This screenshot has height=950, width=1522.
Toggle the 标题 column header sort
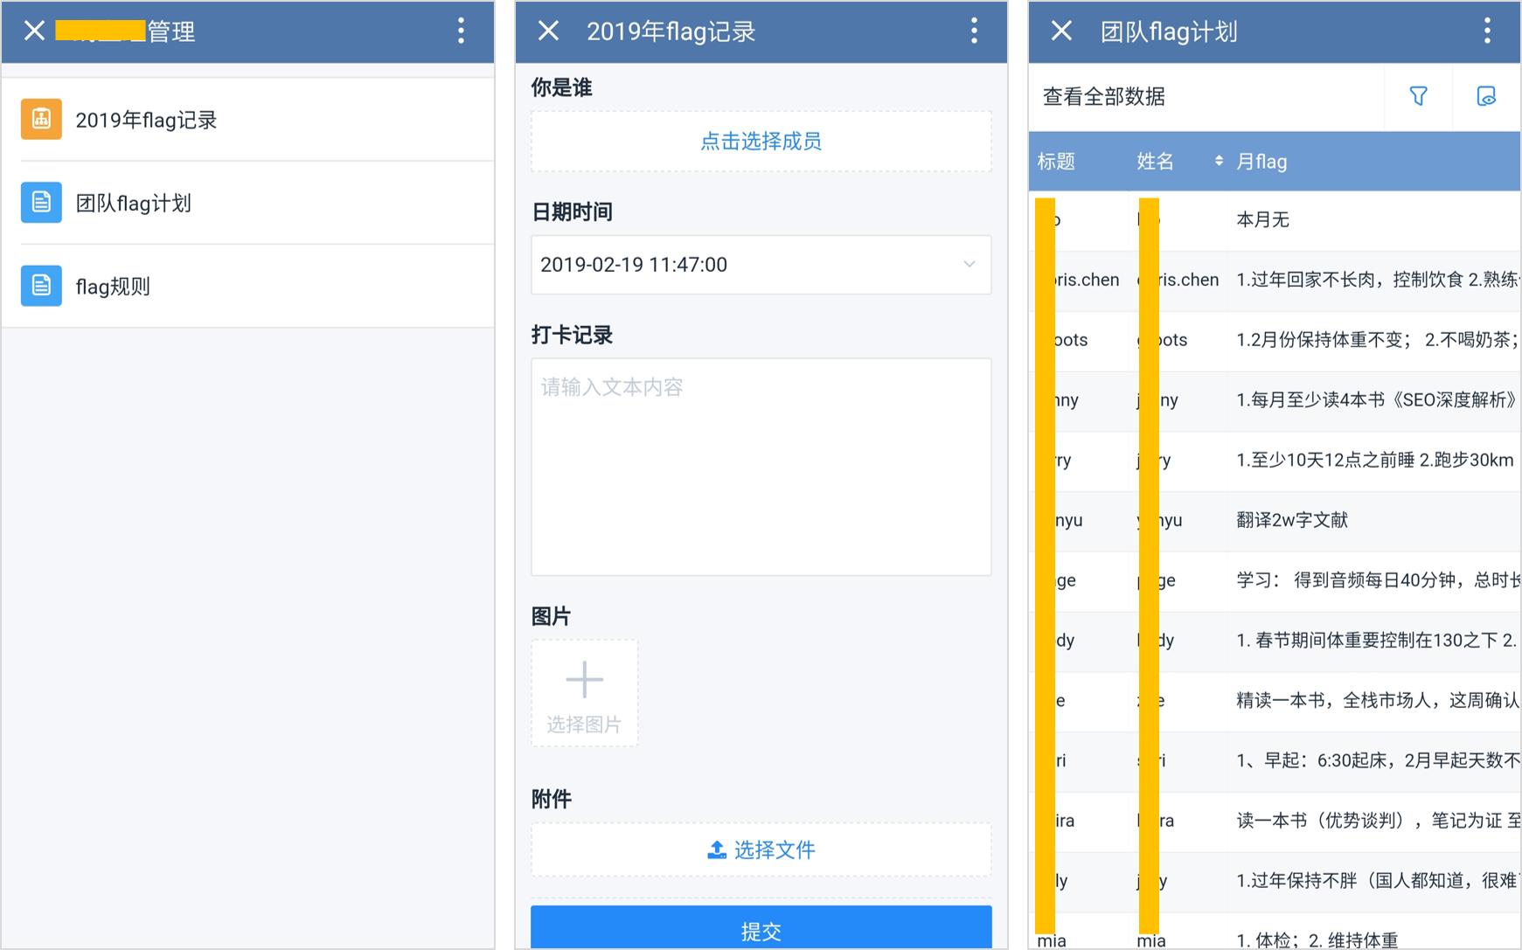pos(1056,161)
